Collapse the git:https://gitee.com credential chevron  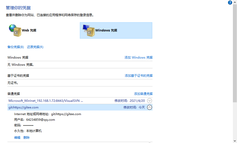tap(149, 107)
